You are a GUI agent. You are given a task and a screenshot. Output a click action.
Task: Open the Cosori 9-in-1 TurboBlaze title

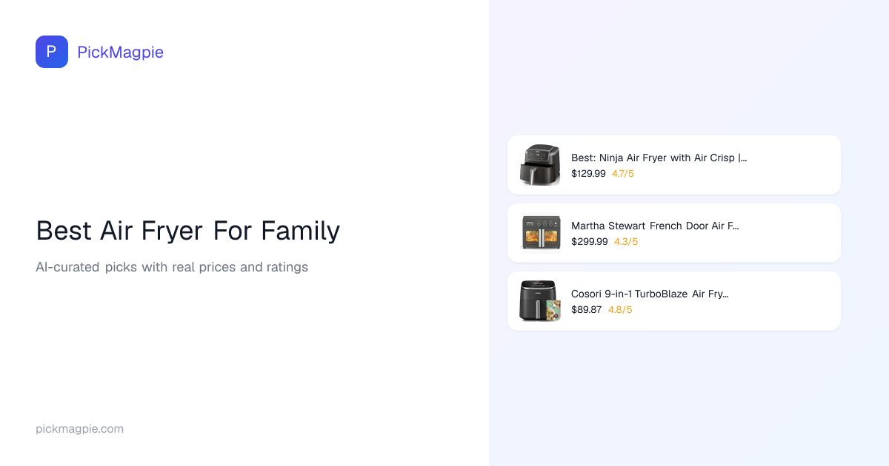click(650, 294)
